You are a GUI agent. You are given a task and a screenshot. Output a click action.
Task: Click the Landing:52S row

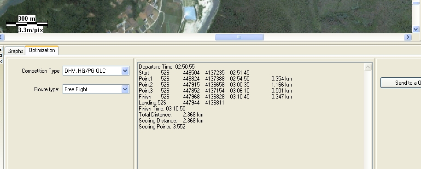(x=181, y=103)
